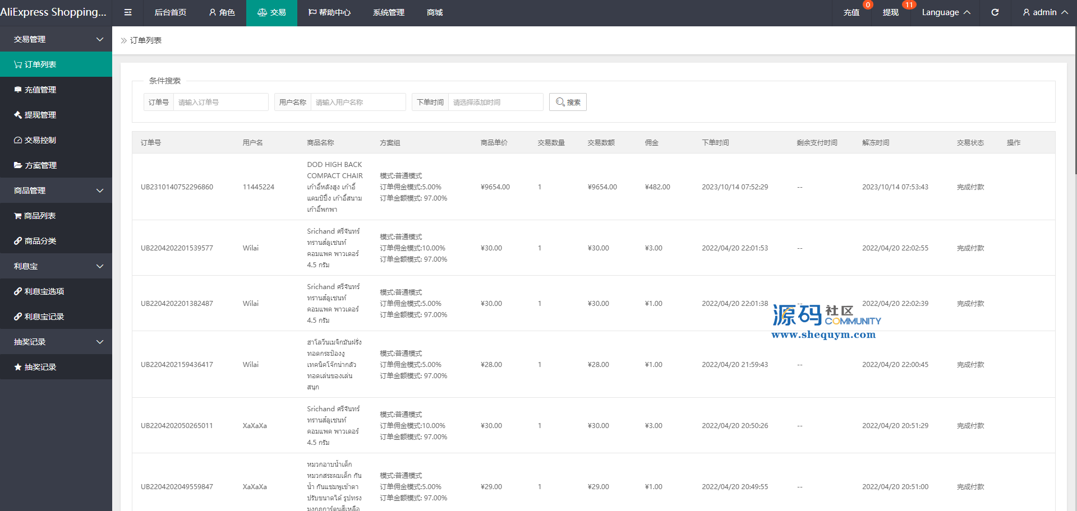Open the starred 抽奖记录 sidebar item
Viewport: 1077px width, 511px height.
(56, 367)
